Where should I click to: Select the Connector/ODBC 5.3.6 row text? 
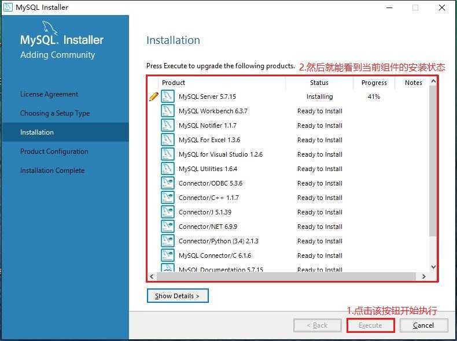pos(211,183)
